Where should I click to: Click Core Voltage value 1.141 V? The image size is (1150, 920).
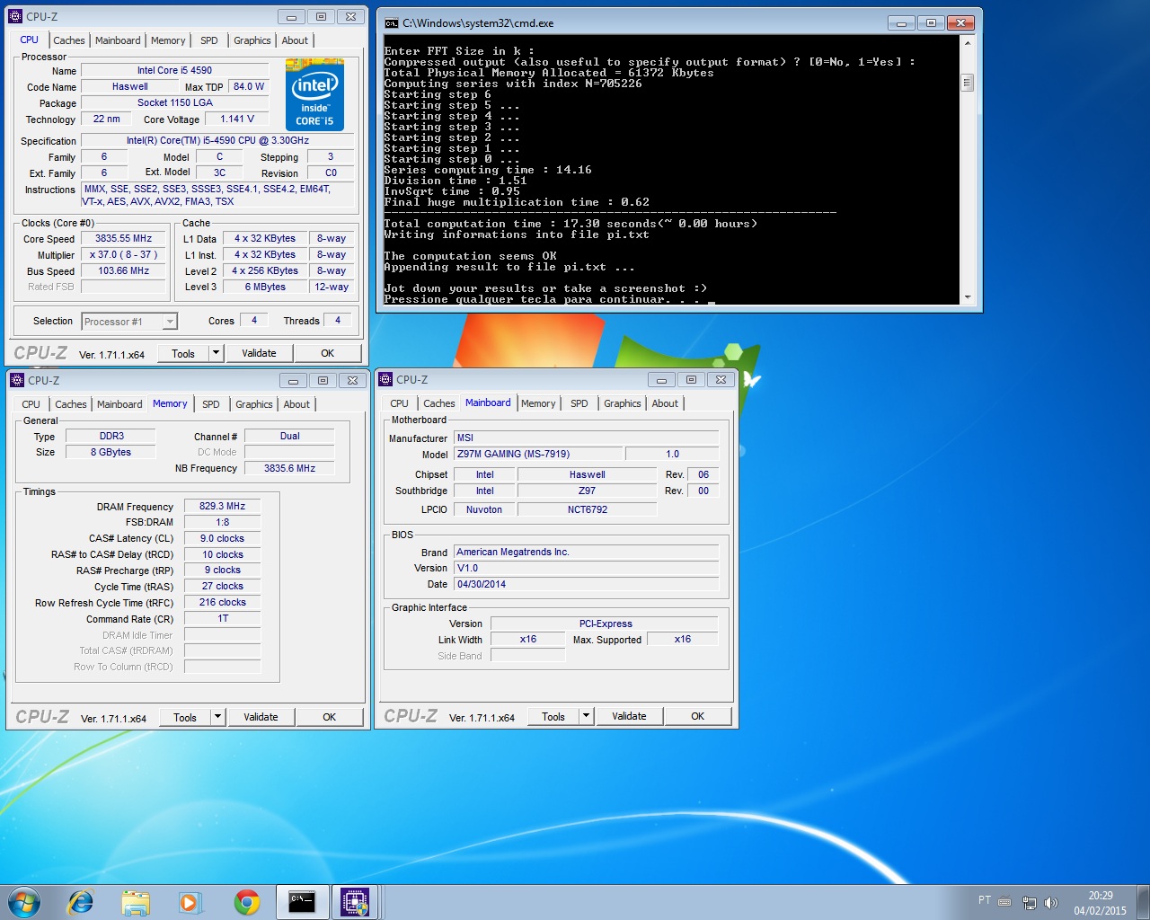point(237,119)
